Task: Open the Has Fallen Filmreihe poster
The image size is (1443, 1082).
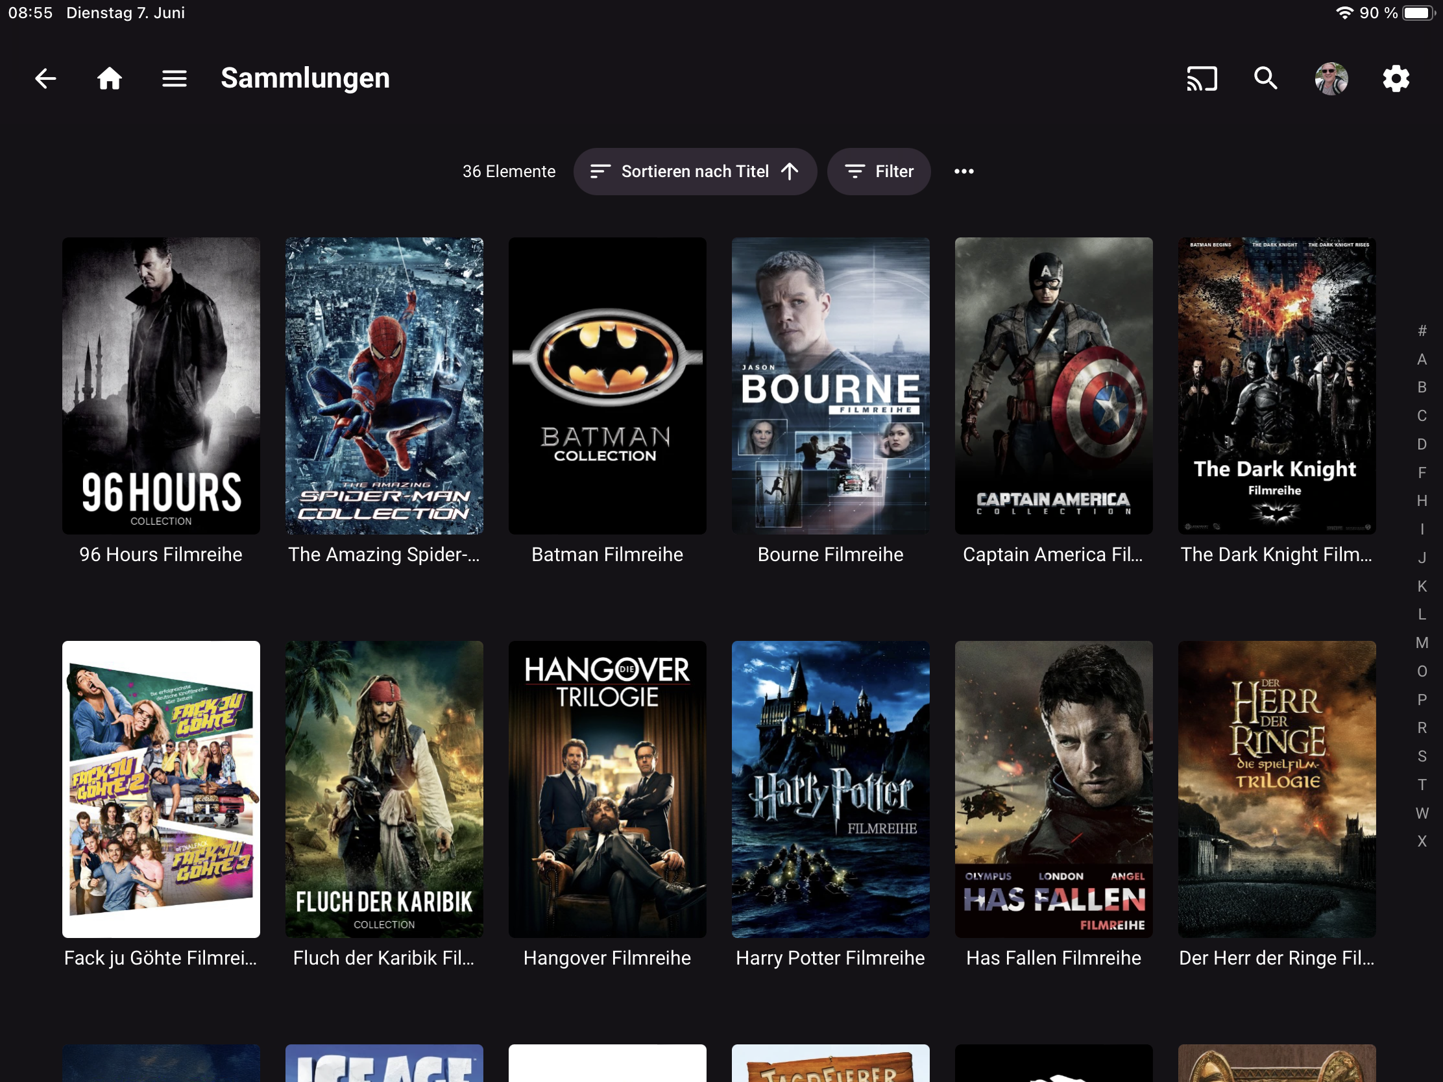Action: pos(1054,789)
